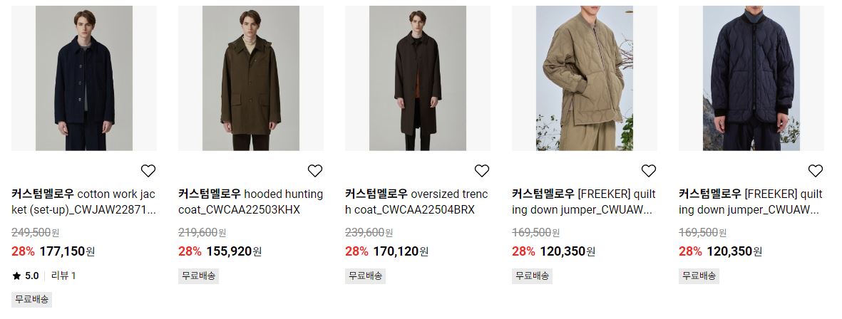Image resolution: width=842 pixels, height=319 pixels.
Task: Follow hooded hunting coat_CWCAA22503KHX title link
Action: point(251,202)
